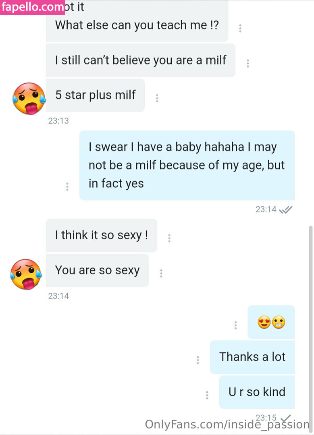Open options menu beside "What else can you teach me"
Viewport: 314px width, 435px height.
coord(240,28)
